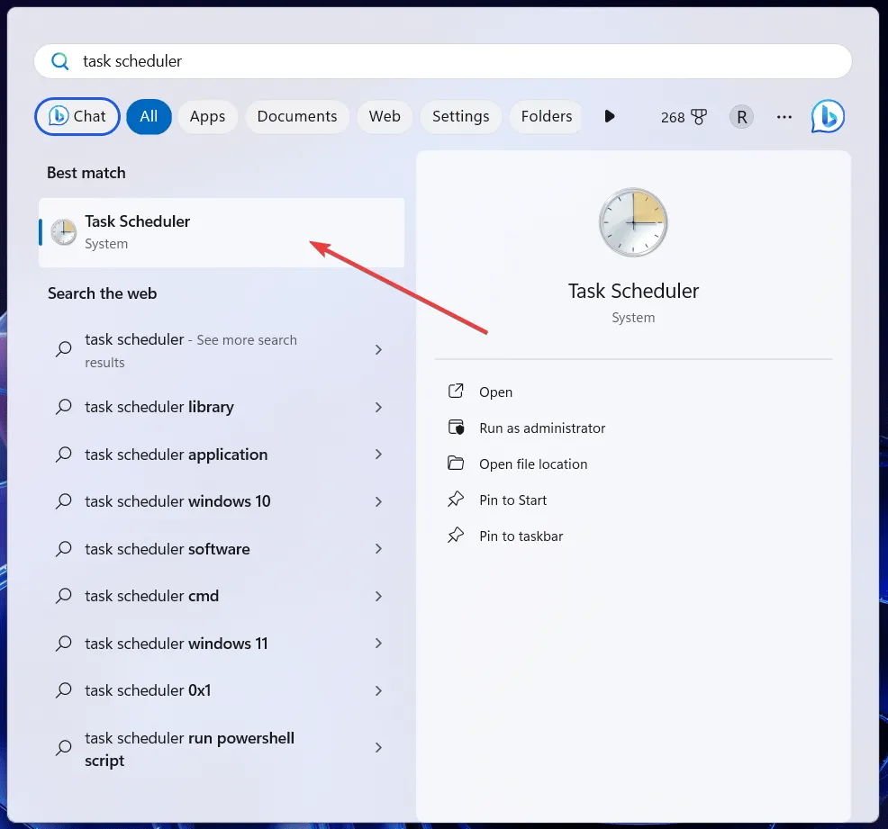Click the search magnifier icon in search box
This screenshot has width=888, height=829.
point(60,61)
